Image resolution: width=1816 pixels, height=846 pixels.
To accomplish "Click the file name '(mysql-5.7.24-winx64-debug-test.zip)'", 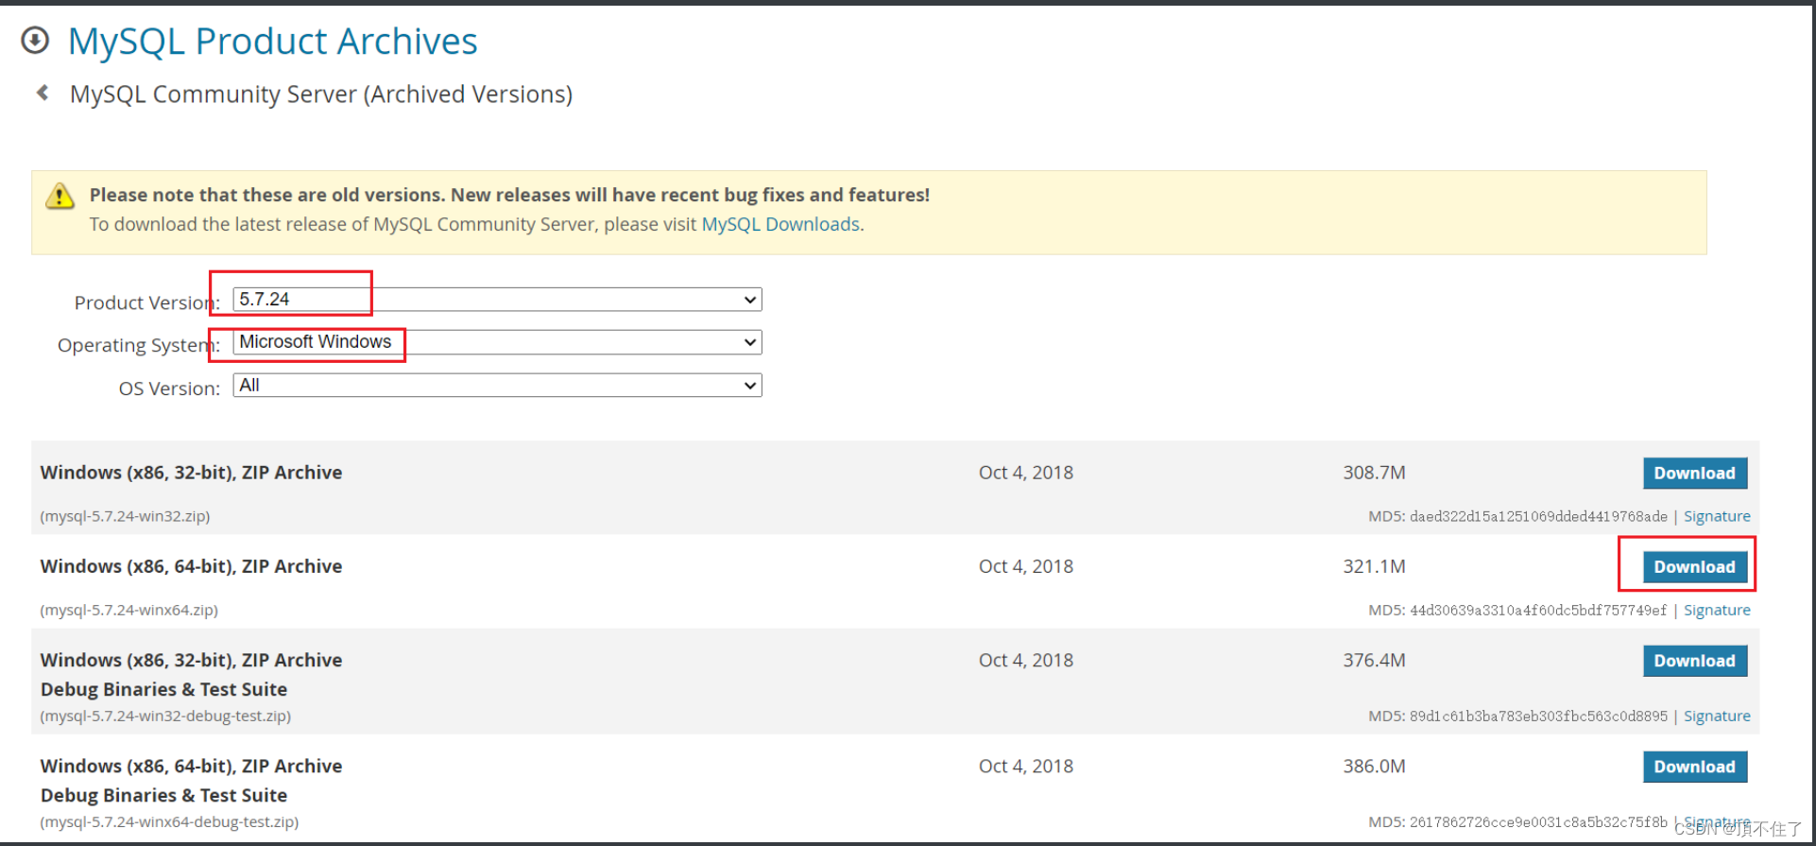I will pyautogui.click(x=169, y=821).
